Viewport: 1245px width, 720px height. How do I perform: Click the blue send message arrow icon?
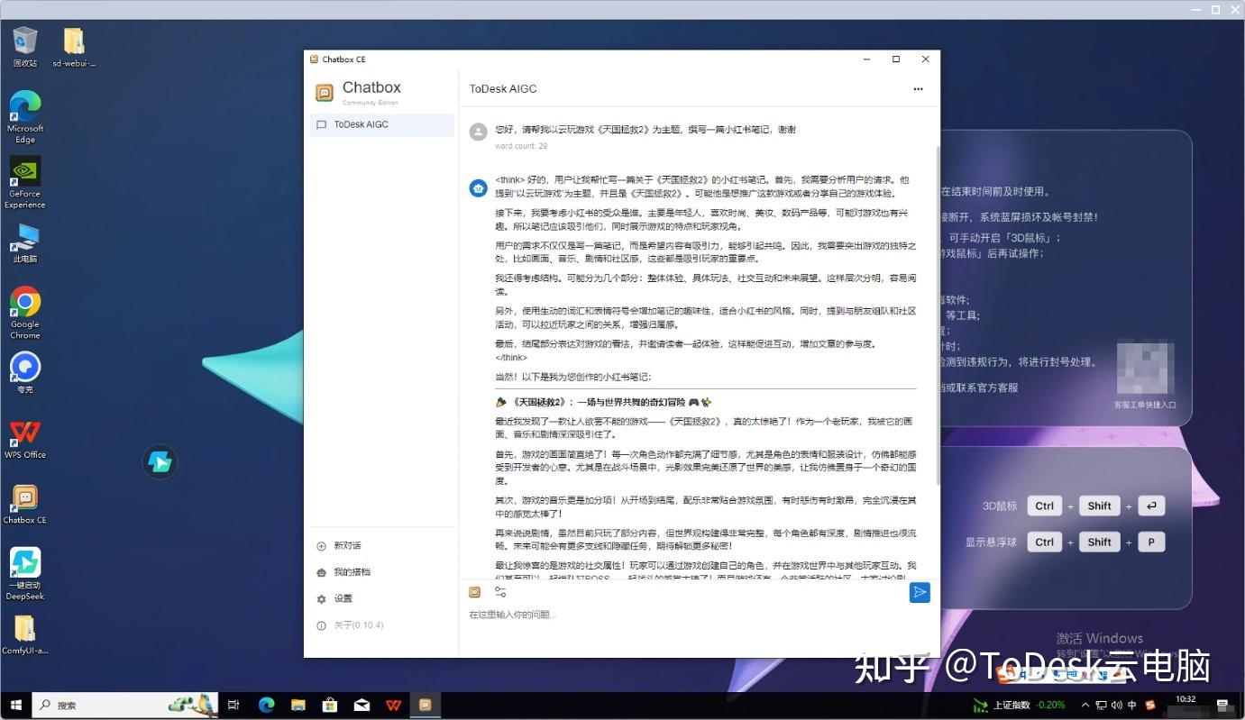(919, 592)
